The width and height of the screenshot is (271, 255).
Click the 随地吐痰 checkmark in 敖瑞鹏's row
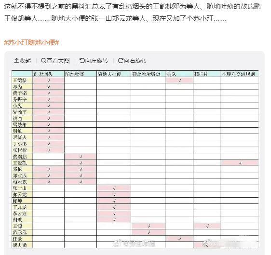click(x=81, y=157)
